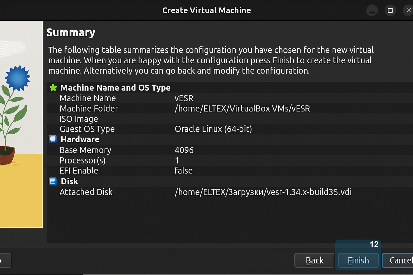The width and height of the screenshot is (413, 275).
Task: Click the blue Disk section icon
Action: (x=53, y=181)
